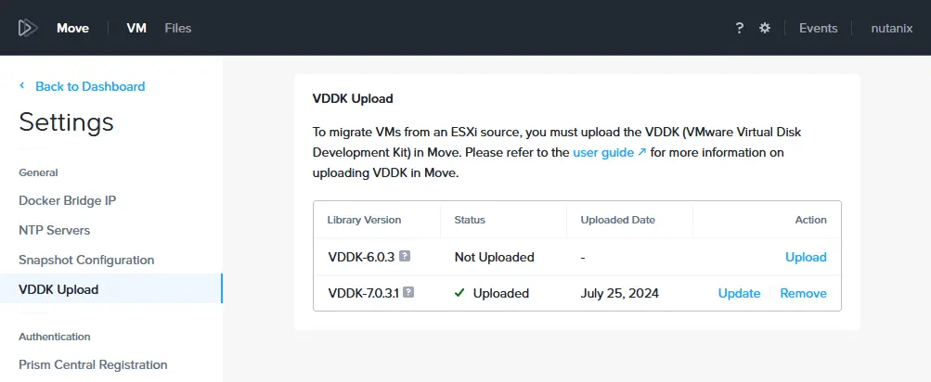Viewport: 931px width, 382px height.
Task: Select Docker Bridge IP setting
Action: [67, 200]
